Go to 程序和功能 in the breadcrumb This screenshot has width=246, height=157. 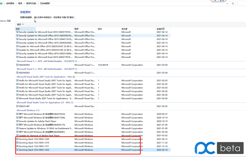(31, 4)
